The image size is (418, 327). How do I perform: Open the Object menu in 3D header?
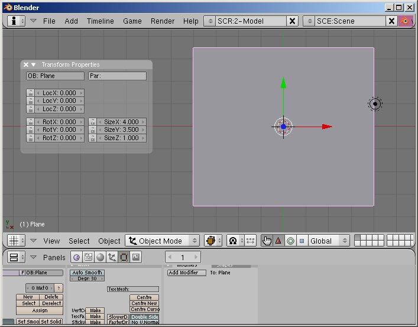coord(109,241)
